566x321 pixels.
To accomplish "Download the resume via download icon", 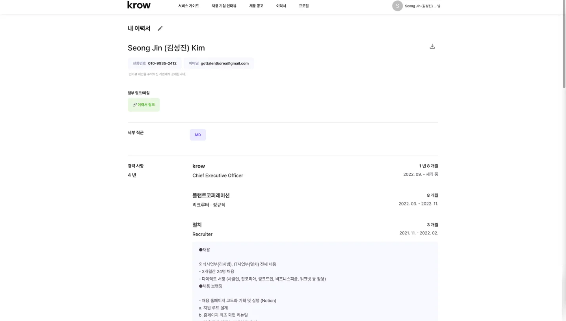I will (x=432, y=46).
